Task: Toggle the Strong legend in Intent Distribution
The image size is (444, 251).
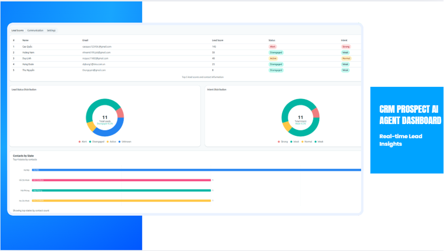Action: click(x=283, y=142)
